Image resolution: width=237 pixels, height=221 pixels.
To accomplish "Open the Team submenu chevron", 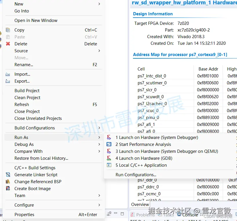I will pyautogui.click(x=99, y=195).
